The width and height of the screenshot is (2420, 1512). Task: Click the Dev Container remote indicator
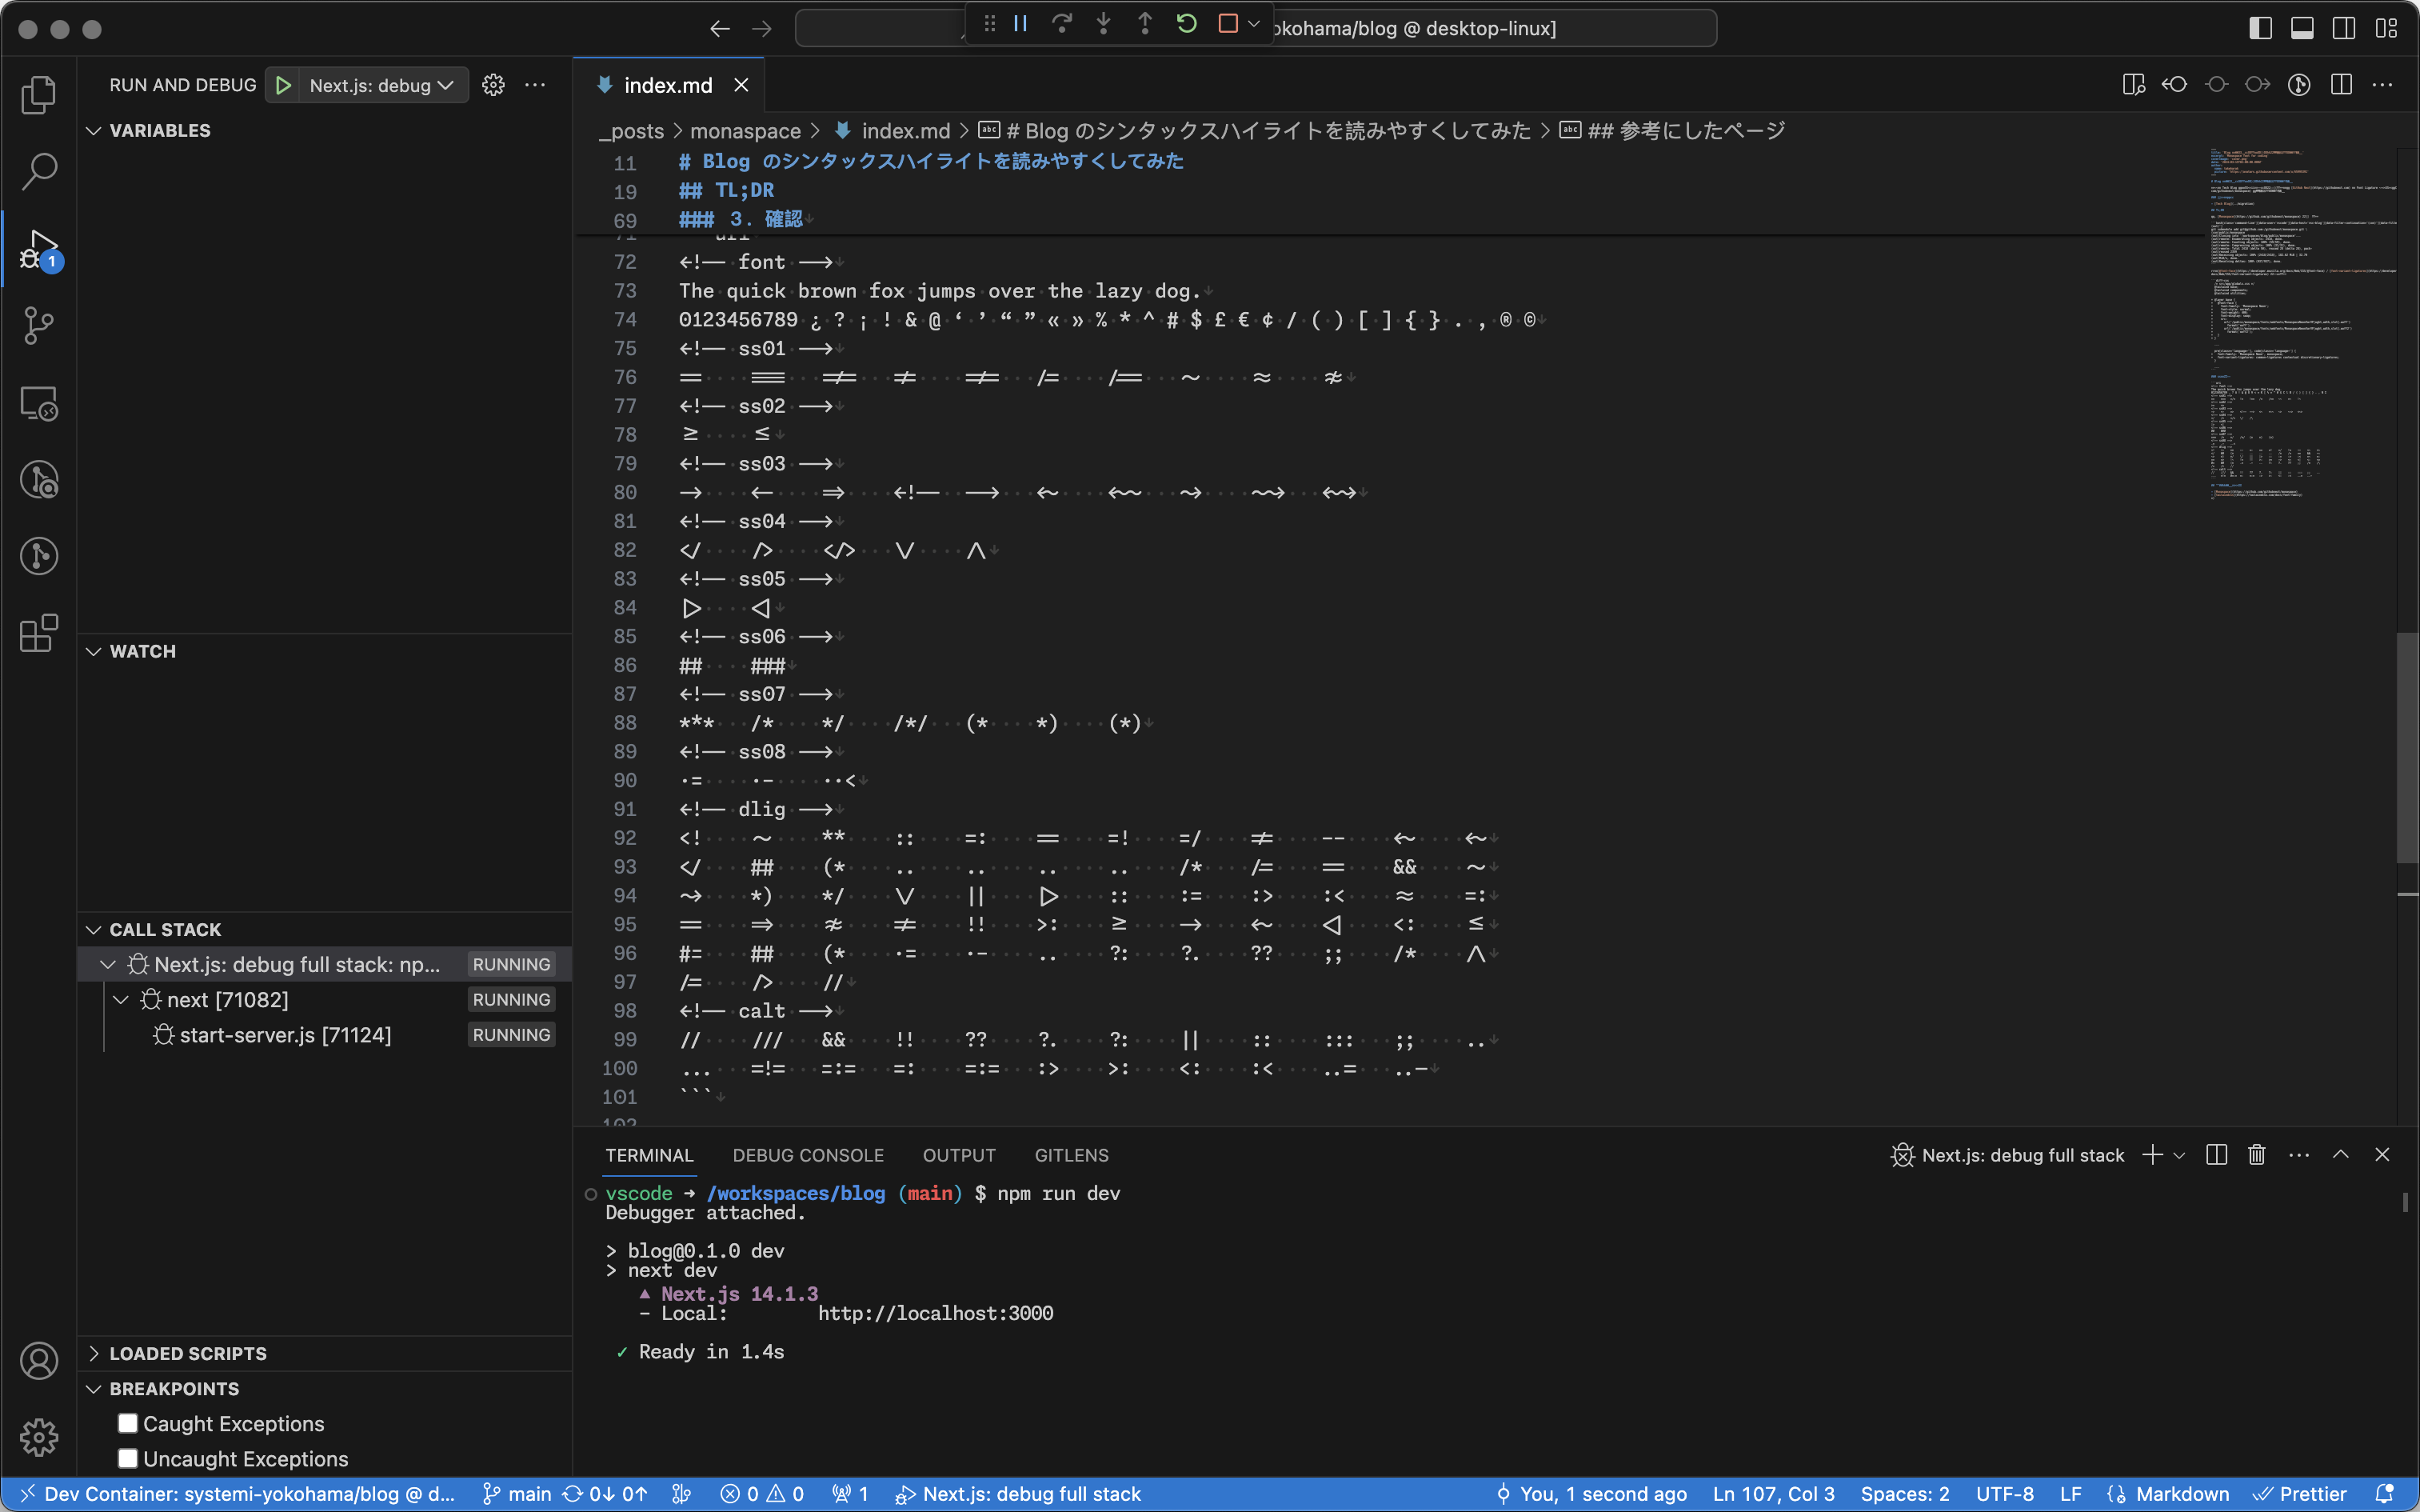tap(237, 1494)
